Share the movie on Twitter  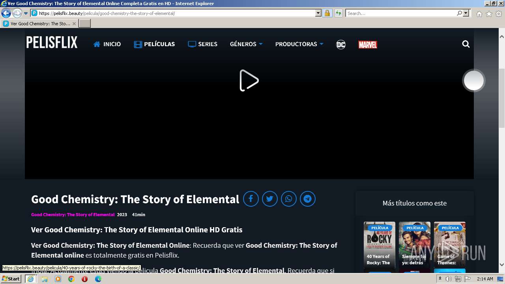coord(270,199)
